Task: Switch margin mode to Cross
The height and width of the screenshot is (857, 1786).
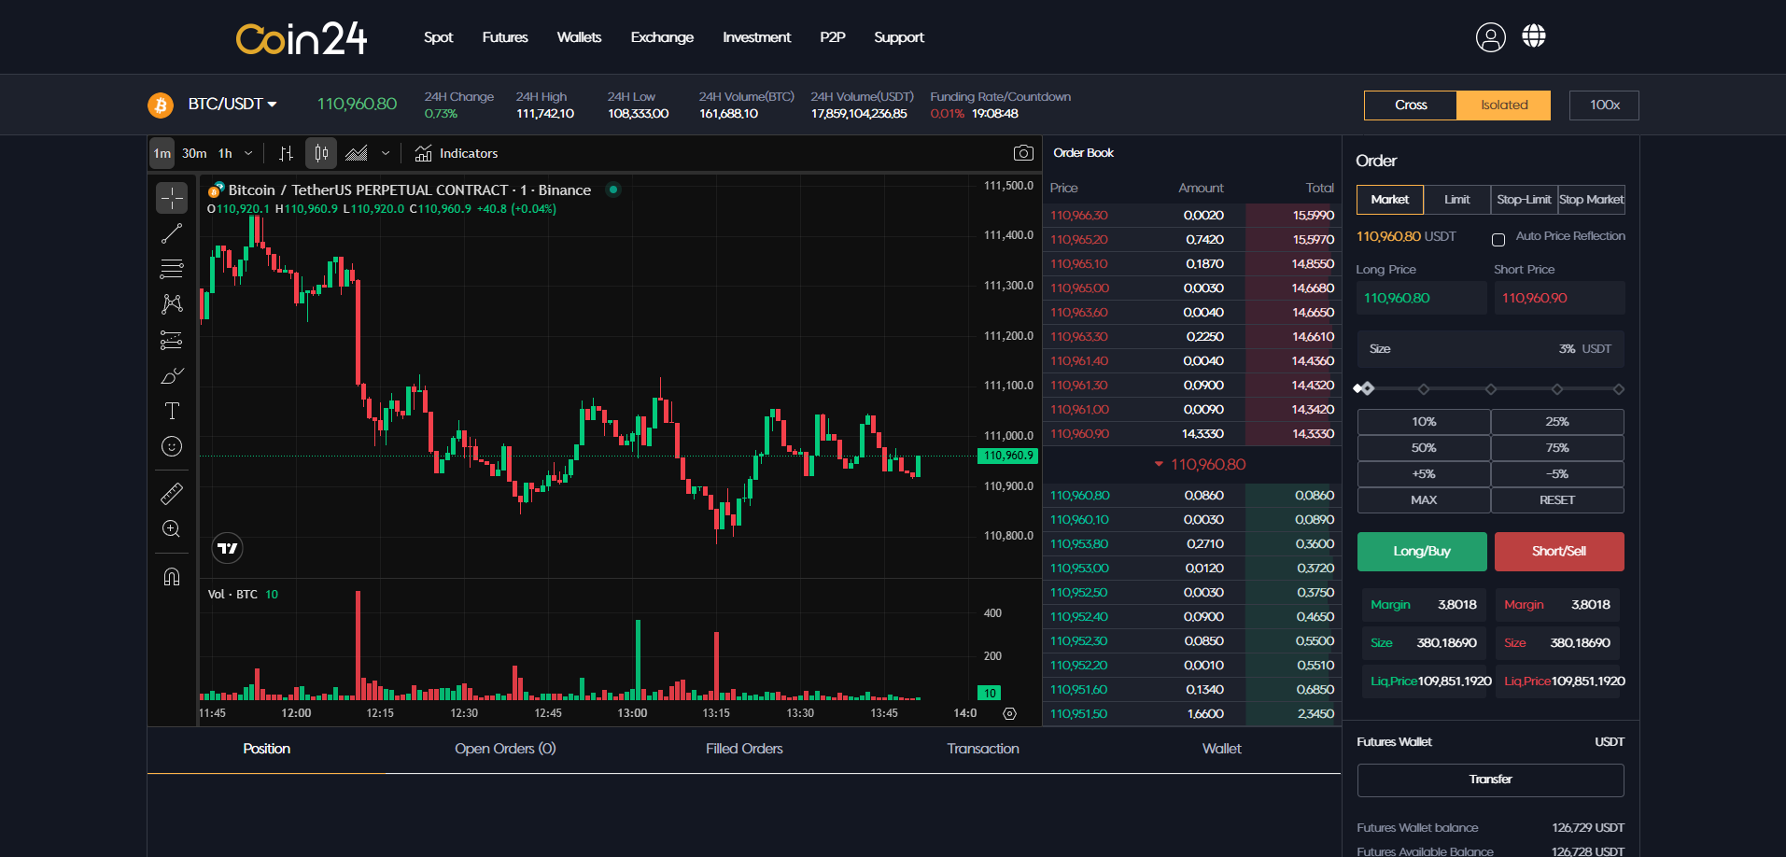Action: coord(1410,105)
